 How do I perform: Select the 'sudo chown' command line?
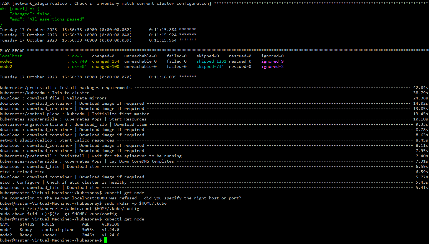pyautogui.click(x=58, y=214)
